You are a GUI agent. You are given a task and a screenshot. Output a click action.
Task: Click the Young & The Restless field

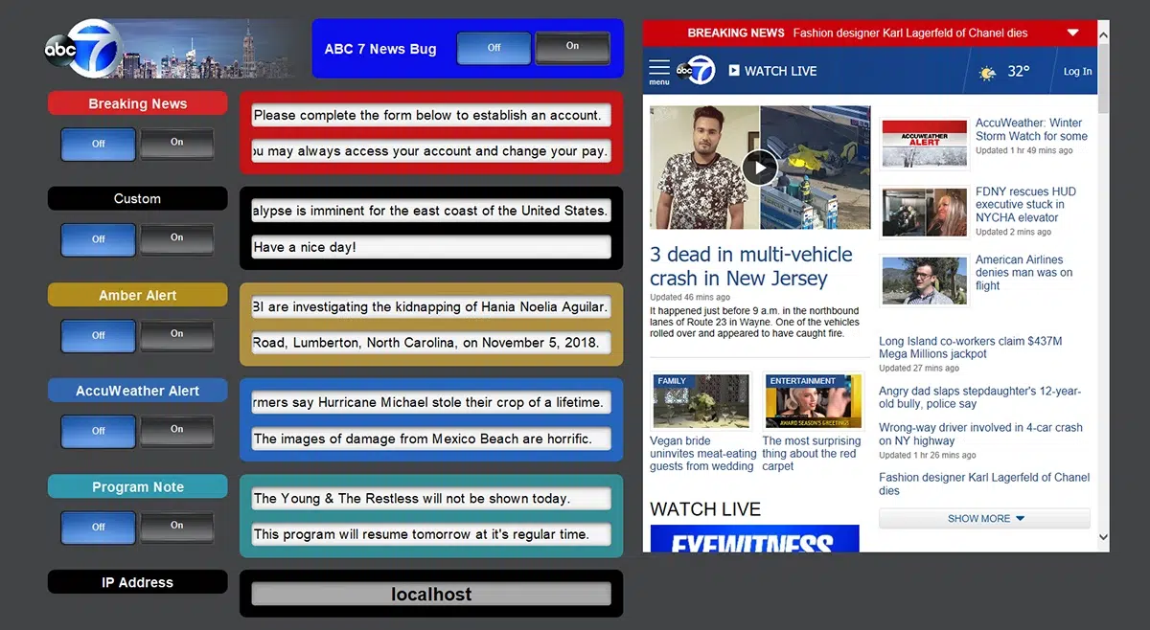tap(431, 498)
